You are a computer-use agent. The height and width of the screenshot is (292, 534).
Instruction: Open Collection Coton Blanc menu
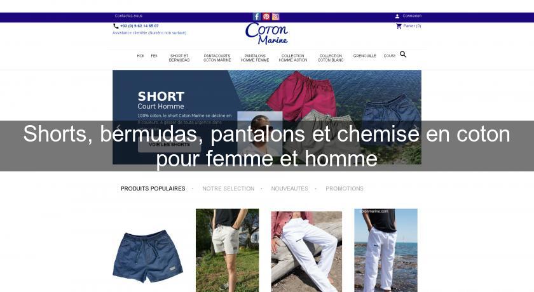click(x=331, y=58)
